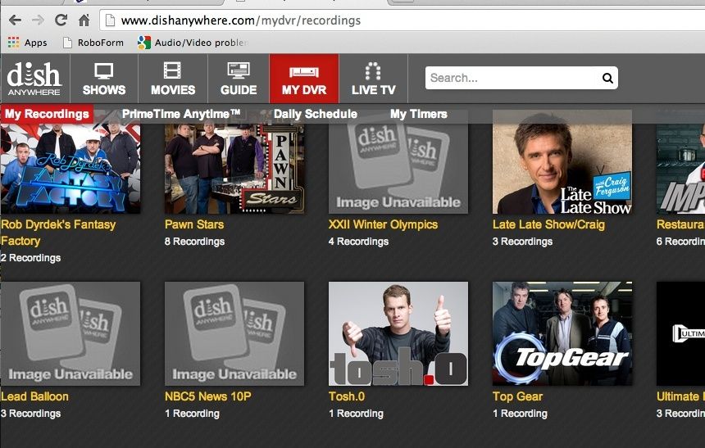Image resolution: width=705 pixels, height=448 pixels.
Task: Go to browser home icon
Action: pos(84,20)
